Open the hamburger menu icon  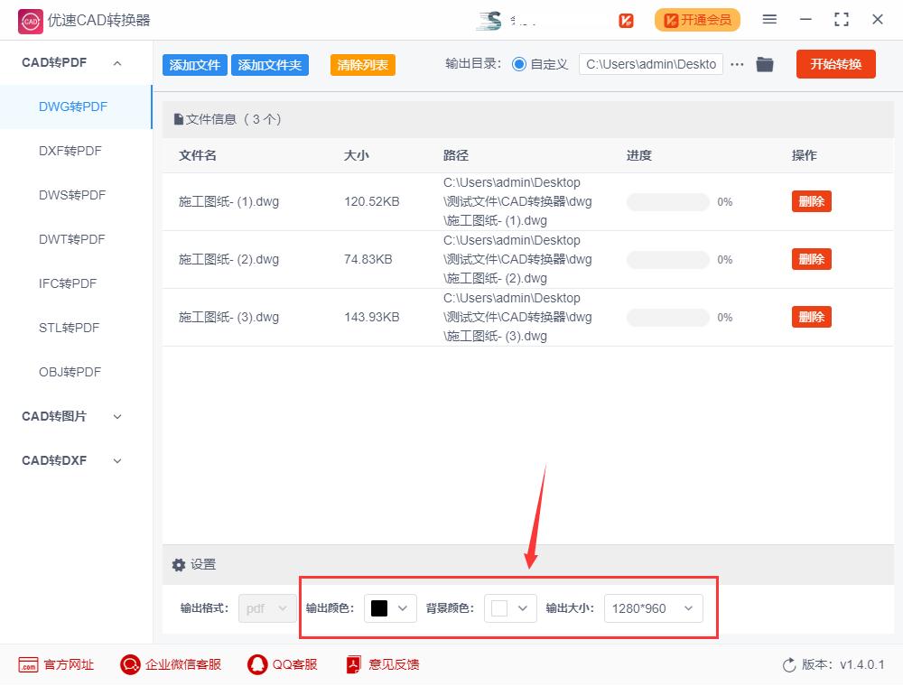(769, 20)
